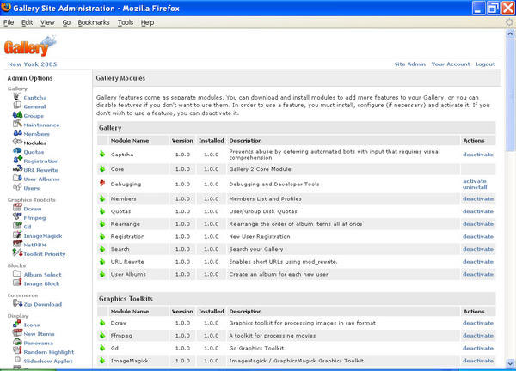
Task: Deactivate the Registration module
Action: (478, 237)
